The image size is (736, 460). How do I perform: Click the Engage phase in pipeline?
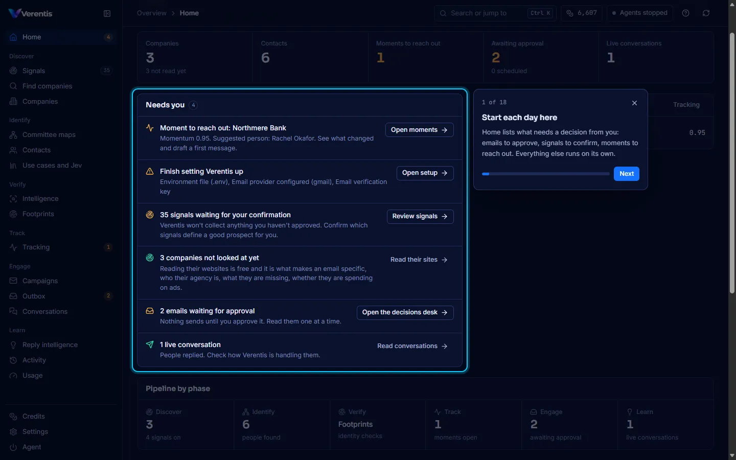569,425
